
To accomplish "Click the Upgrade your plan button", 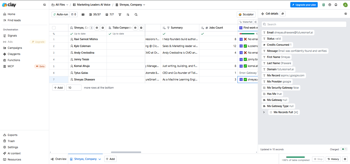I will point(304,5).
